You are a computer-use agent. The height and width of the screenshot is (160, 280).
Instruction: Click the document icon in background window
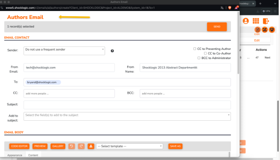coord(257,30)
